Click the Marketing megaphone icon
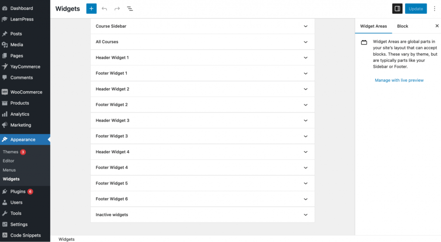This screenshot has height=242, width=441. [x=5, y=125]
